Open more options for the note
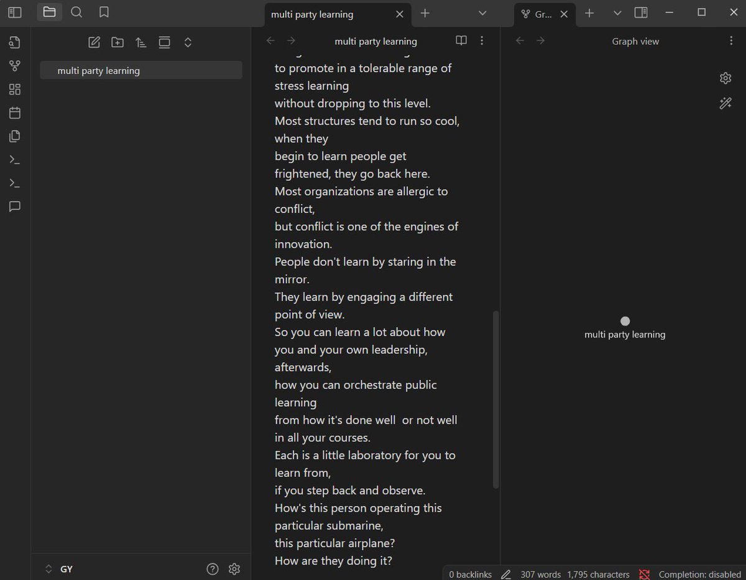The width and height of the screenshot is (746, 580). coord(482,41)
